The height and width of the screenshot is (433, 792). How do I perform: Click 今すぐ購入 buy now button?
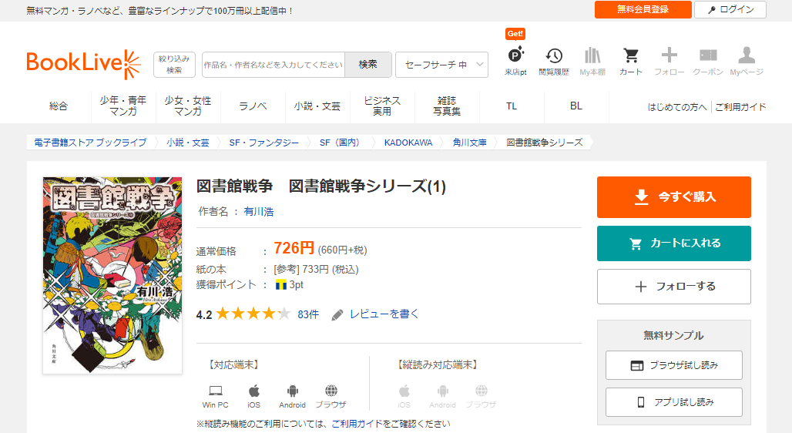pyautogui.click(x=674, y=197)
